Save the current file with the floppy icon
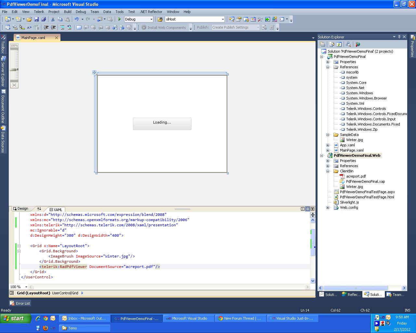The image size is (416, 333). [36, 20]
